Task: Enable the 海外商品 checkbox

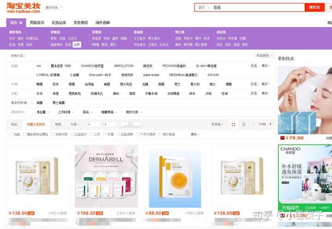Action: pos(160,134)
